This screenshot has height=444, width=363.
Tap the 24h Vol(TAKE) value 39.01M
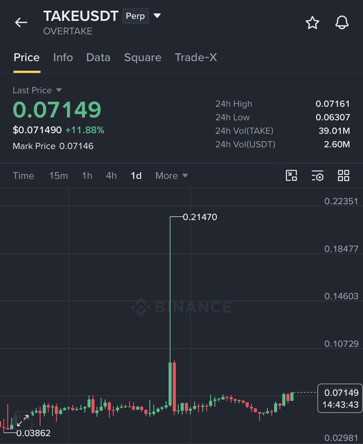click(334, 131)
